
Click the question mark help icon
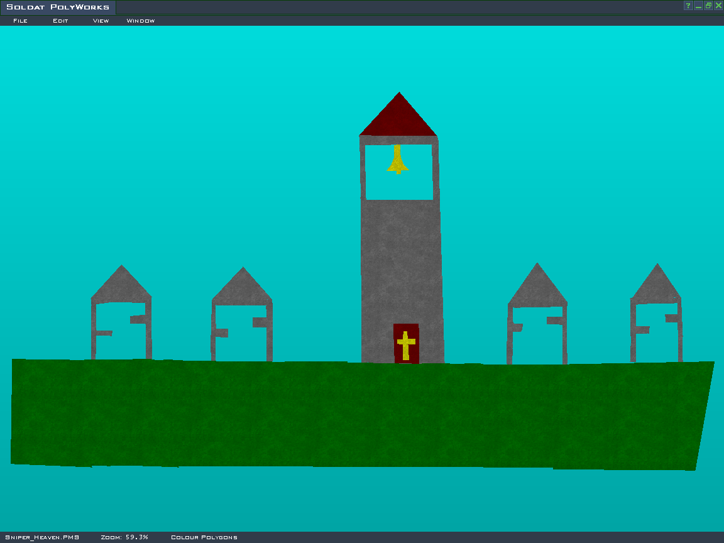(688, 6)
